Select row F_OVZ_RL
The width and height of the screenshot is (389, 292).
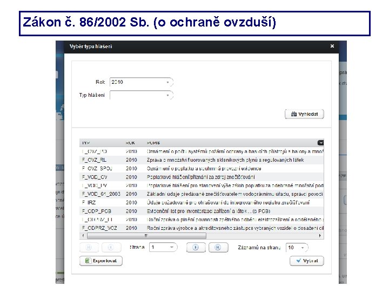202,160
